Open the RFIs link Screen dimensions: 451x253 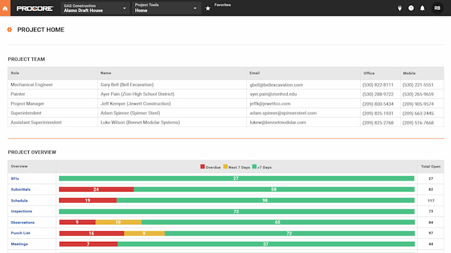pos(15,179)
